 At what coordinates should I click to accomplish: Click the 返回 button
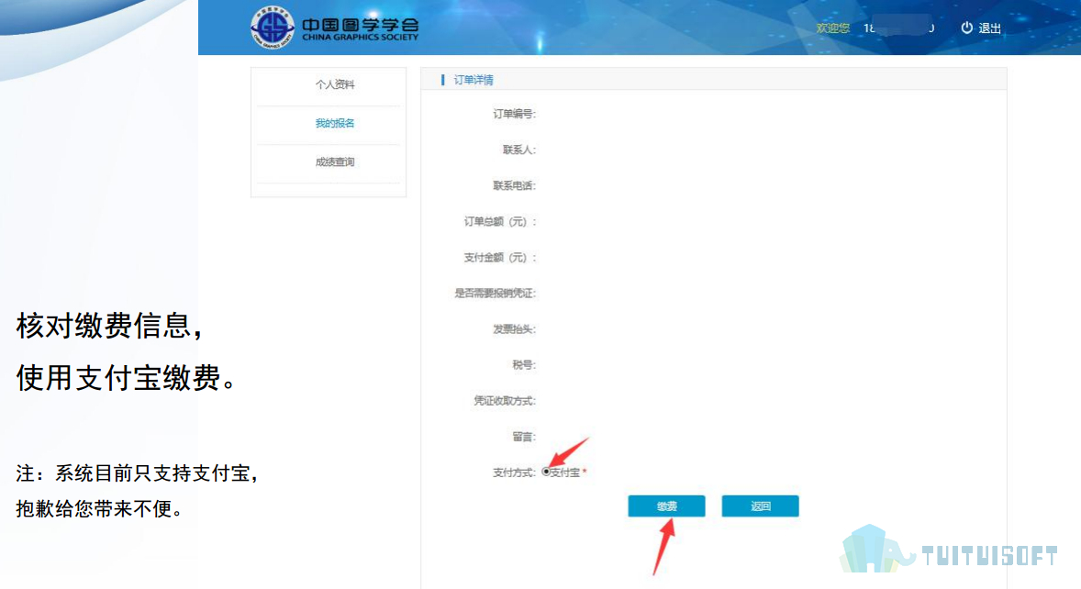pos(761,506)
